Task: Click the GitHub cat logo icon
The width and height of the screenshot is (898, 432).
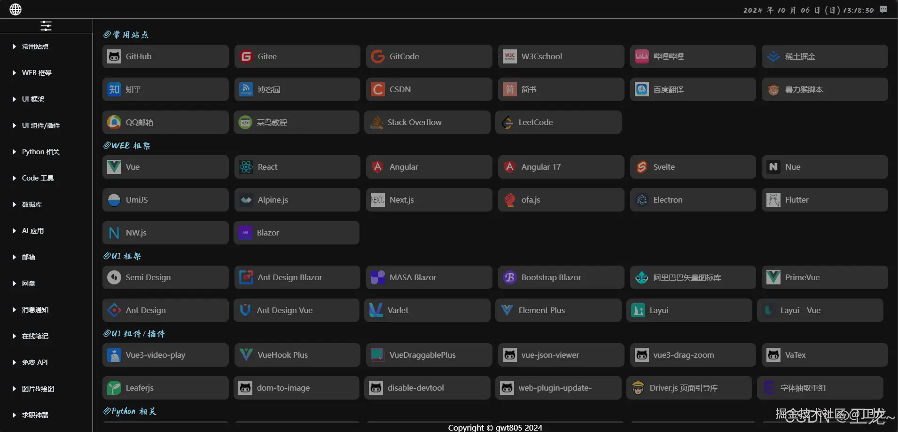Action: tap(114, 56)
